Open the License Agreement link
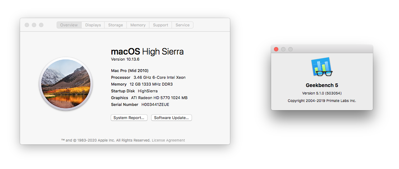 click(x=168, y=140)
